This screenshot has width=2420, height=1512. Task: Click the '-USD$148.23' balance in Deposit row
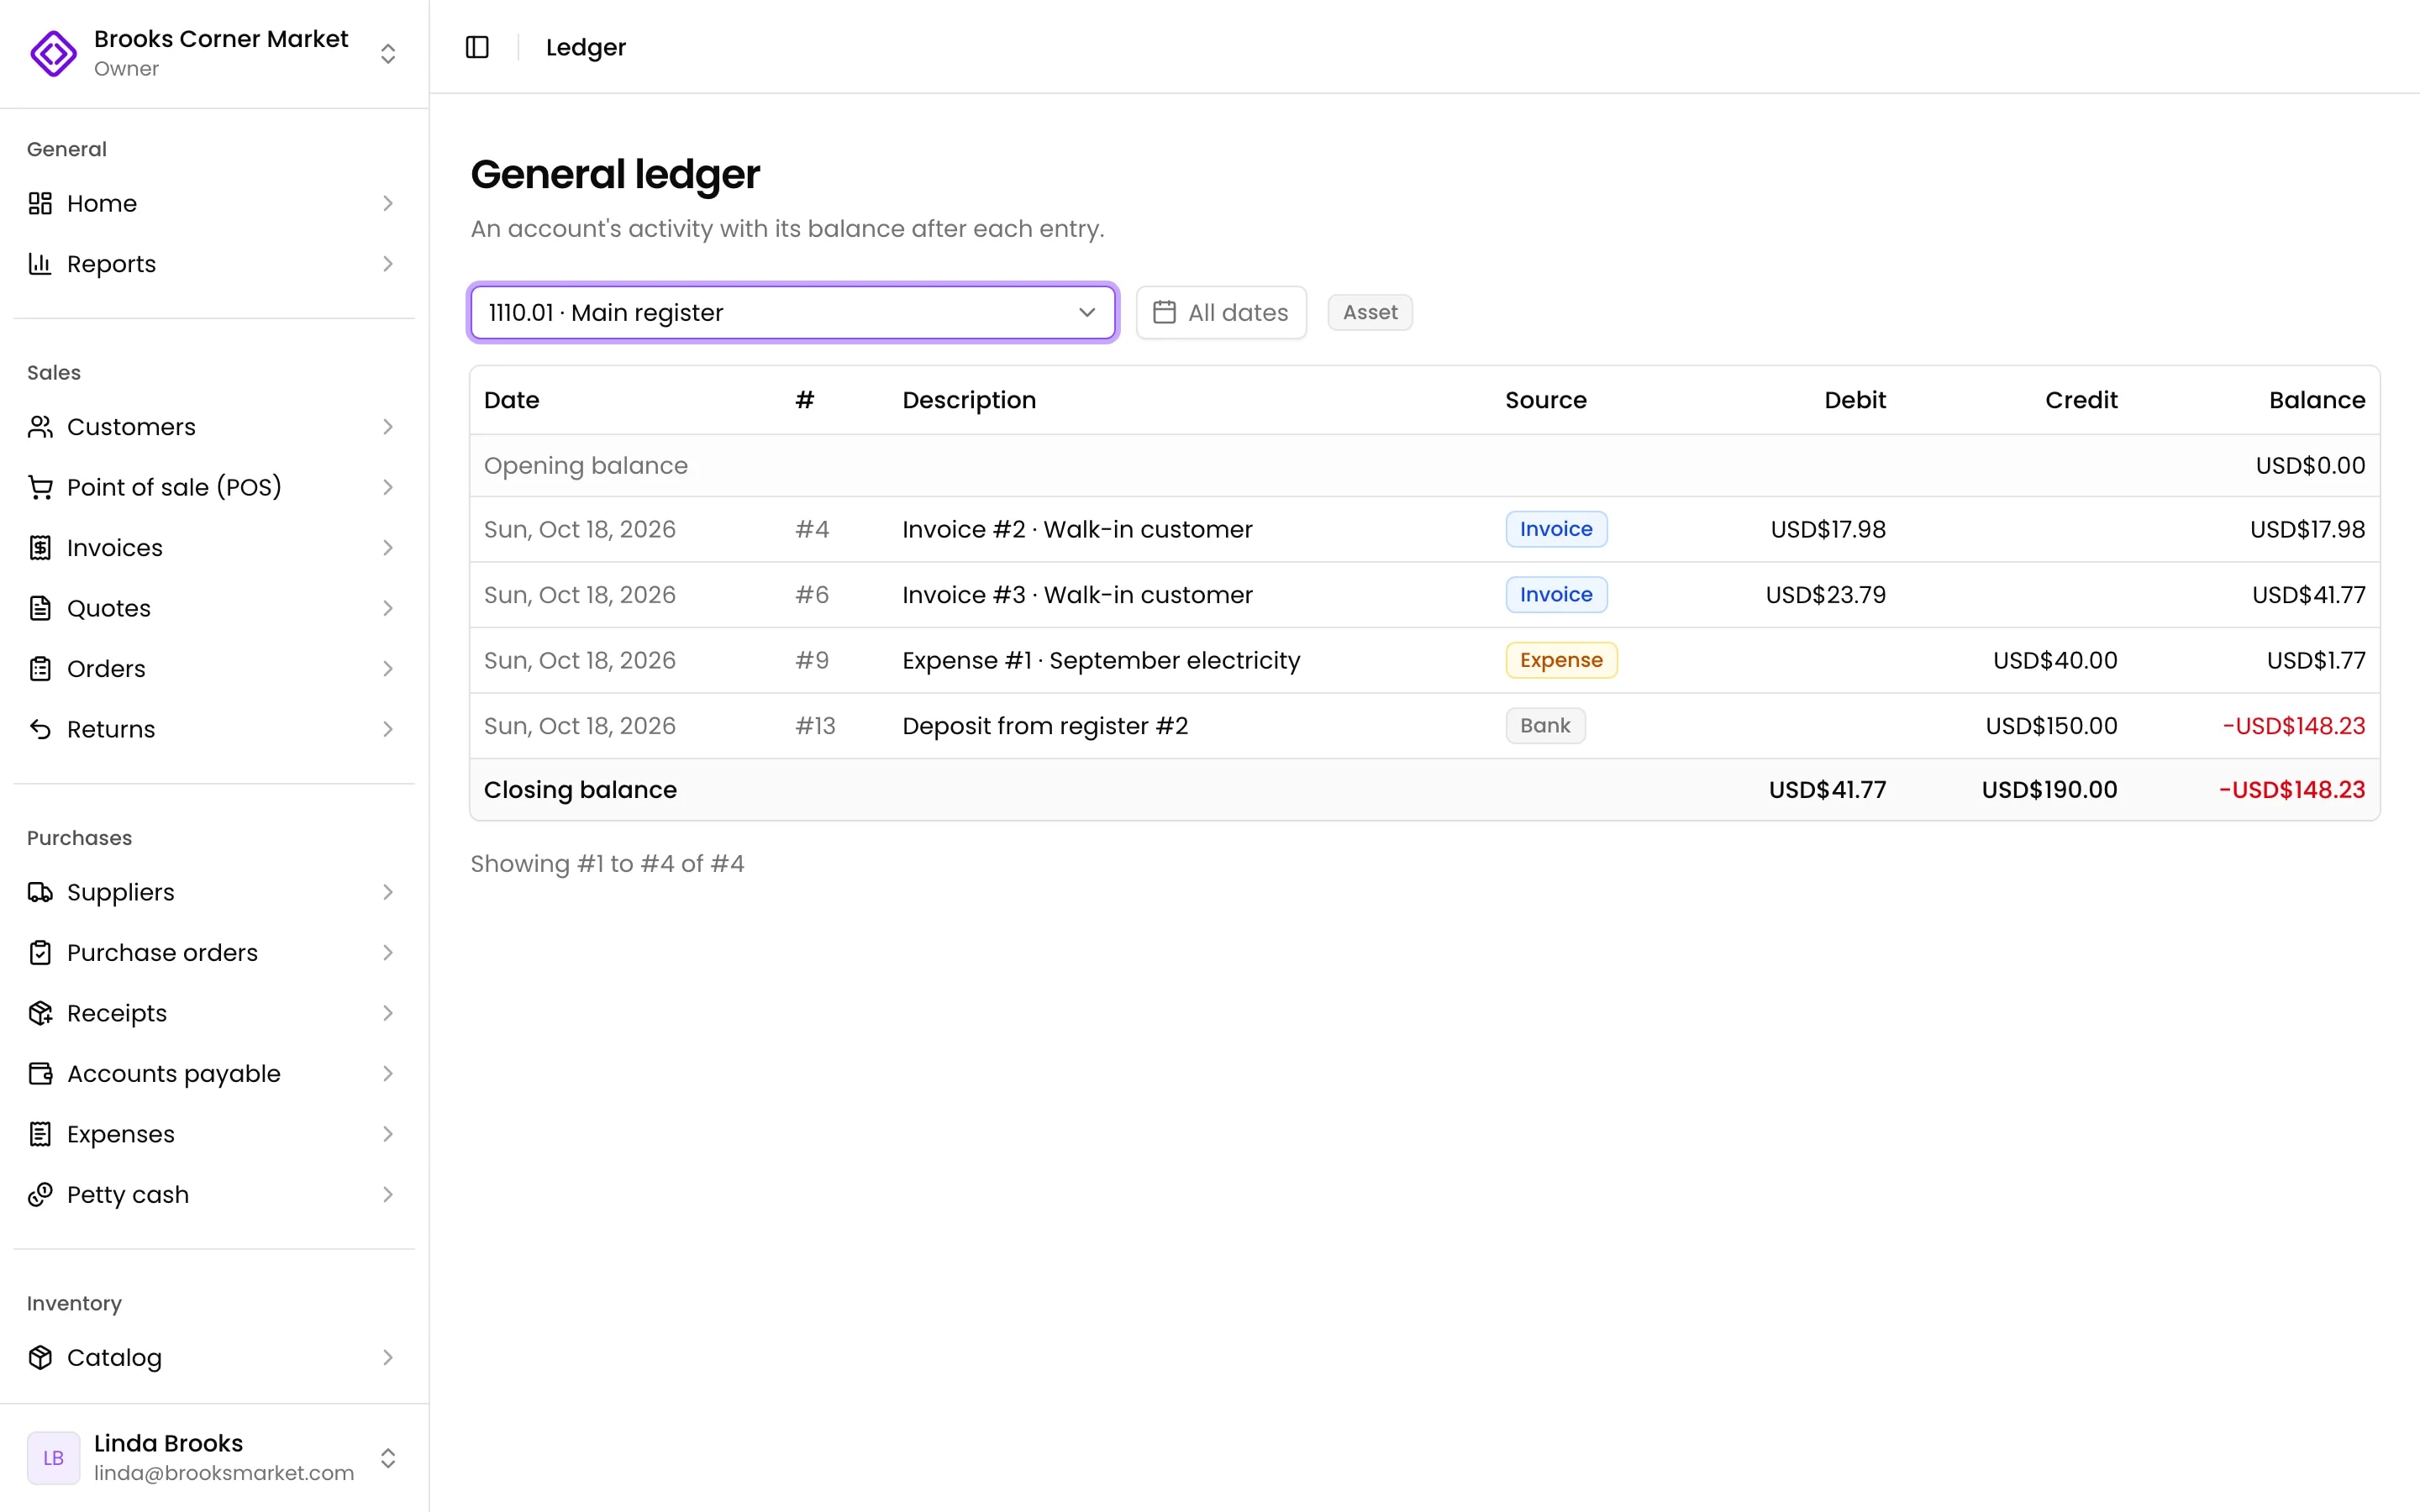tap(2294, 726)
